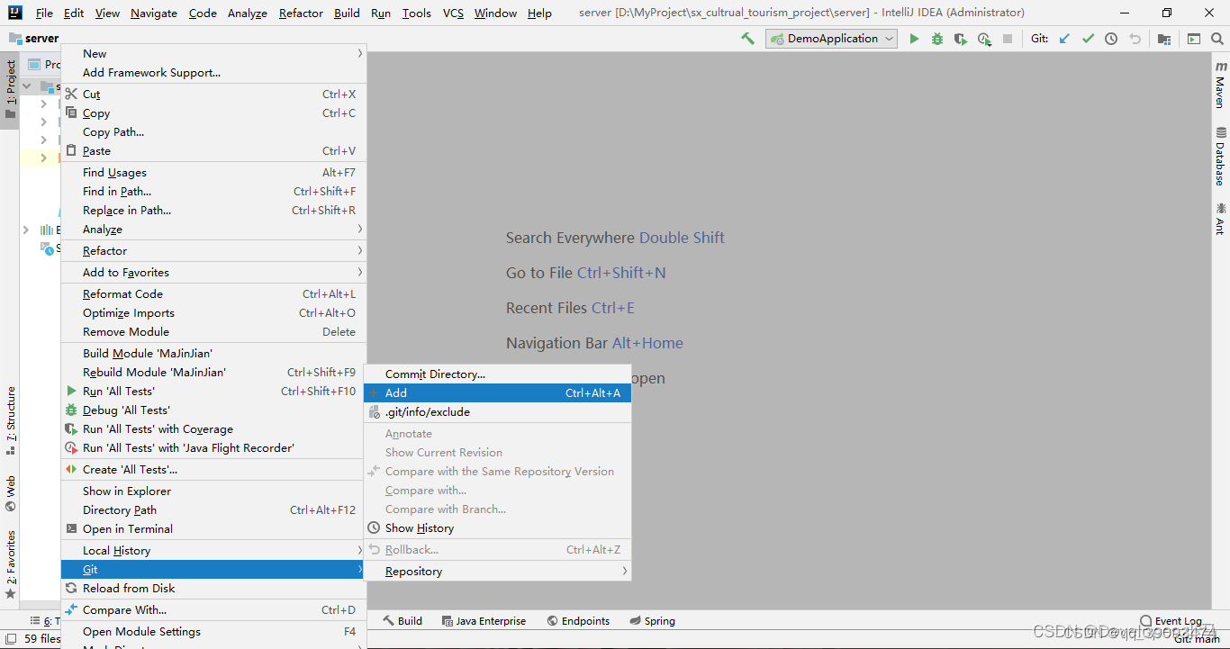Click Open in Terminal
The image size is (1230, 649).
[x=213, y=529]
